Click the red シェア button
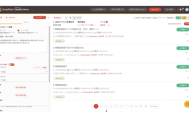 click(x=155, y=9)
